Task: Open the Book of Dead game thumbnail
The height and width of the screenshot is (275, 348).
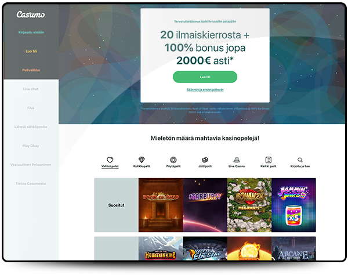Action: tap(161, 205)
